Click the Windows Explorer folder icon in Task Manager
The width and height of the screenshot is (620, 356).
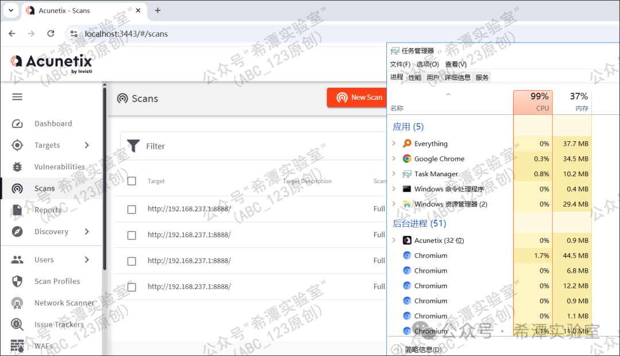click(407, 204)
